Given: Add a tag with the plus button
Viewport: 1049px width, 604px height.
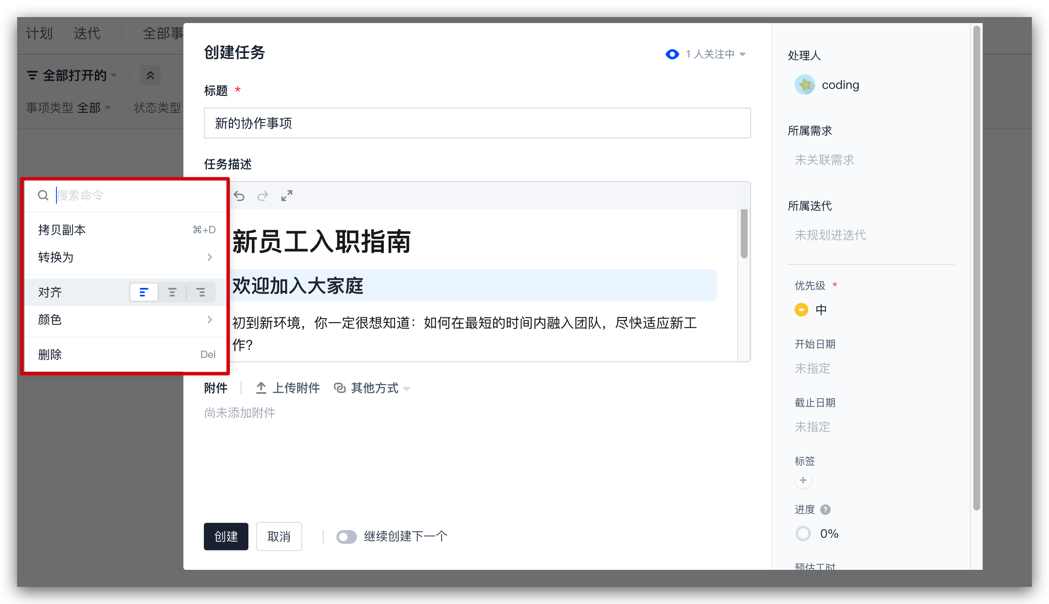Looking at the screenshot, I should (x=803, y=480).
